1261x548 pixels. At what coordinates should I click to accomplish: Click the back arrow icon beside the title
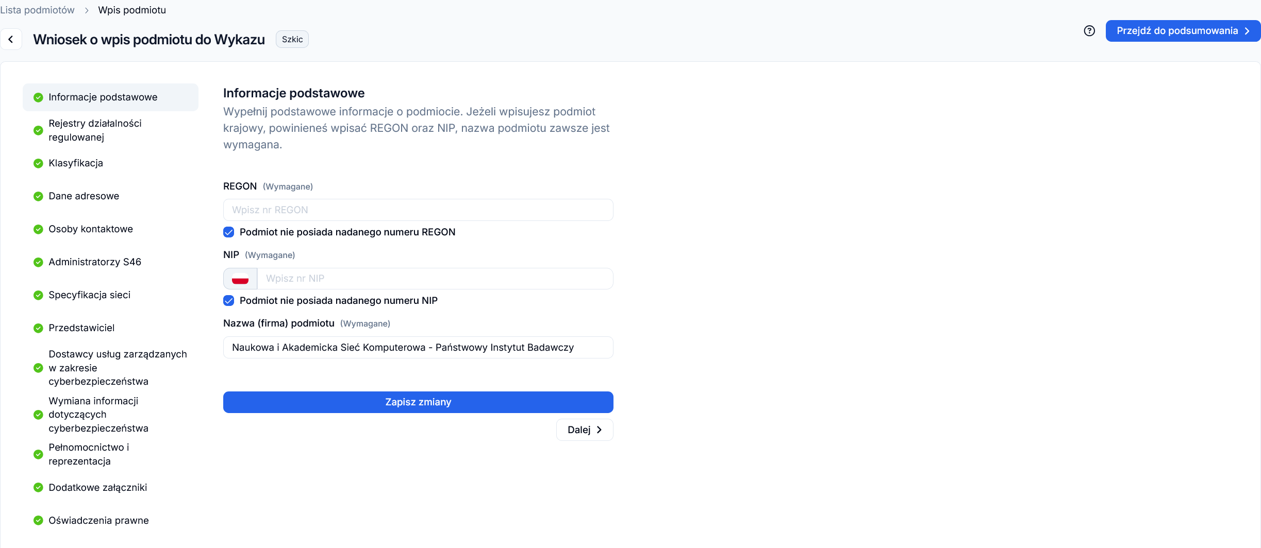[x=11, y=39]
